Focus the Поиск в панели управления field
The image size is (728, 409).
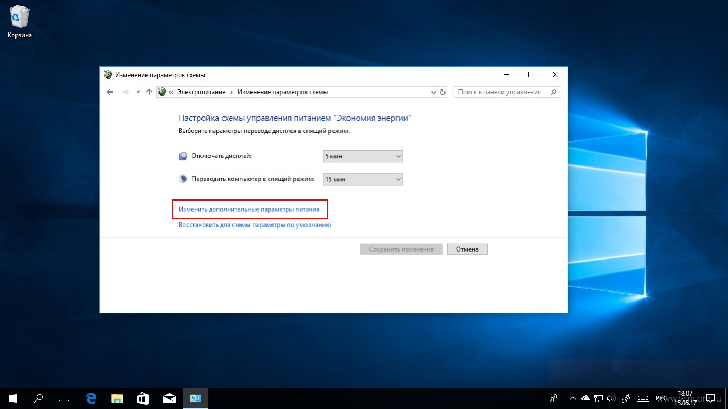tap(507, 92)
